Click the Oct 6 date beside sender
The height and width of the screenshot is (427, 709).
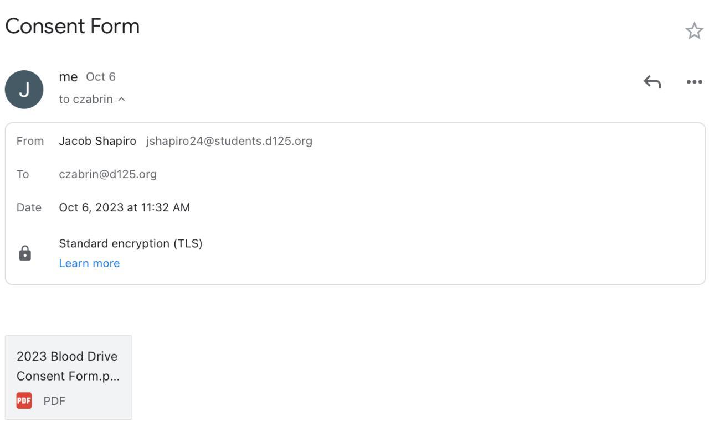pyautogui.click(x=101, y=77)
